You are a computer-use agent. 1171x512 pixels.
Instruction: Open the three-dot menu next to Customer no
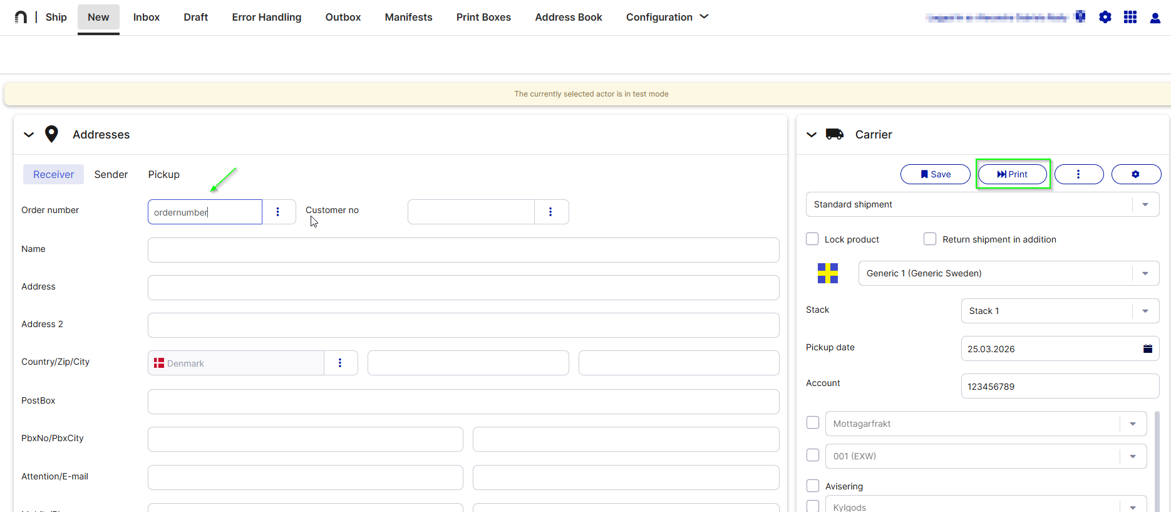[550, 212]
